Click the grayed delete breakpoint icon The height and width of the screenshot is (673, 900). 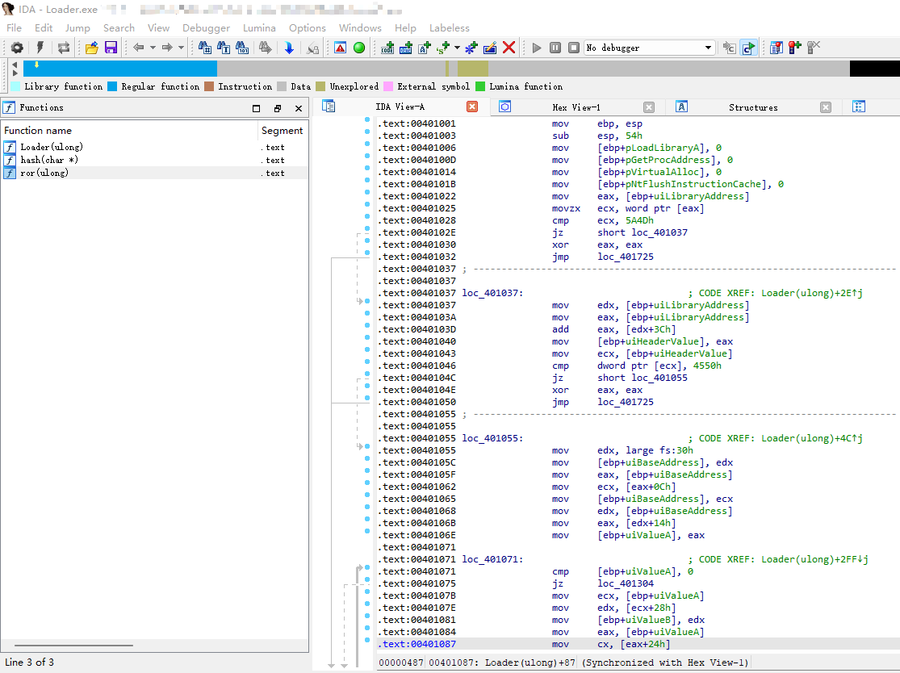coord(814,48)
